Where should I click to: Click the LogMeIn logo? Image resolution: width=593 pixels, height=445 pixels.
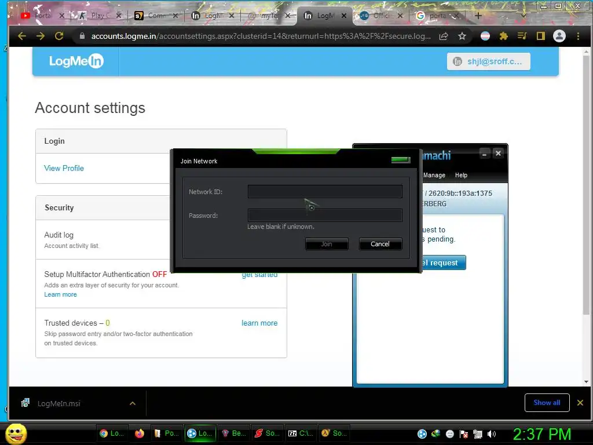point(76,61)
